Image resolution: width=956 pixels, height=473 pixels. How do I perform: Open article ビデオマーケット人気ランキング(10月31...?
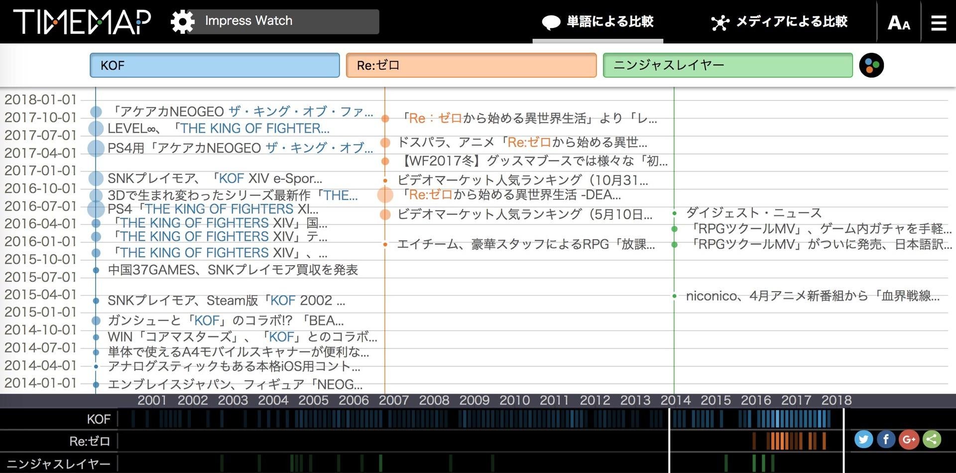(522, 180)
